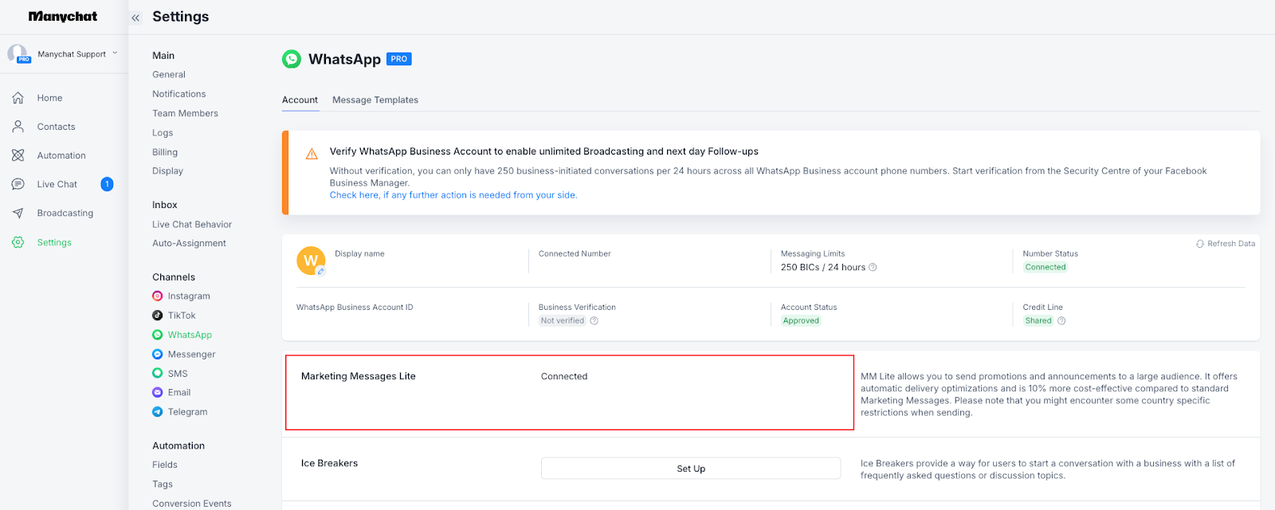Click the Refresh Data icon
1275x510 pixels.
tap(1200, 244)
